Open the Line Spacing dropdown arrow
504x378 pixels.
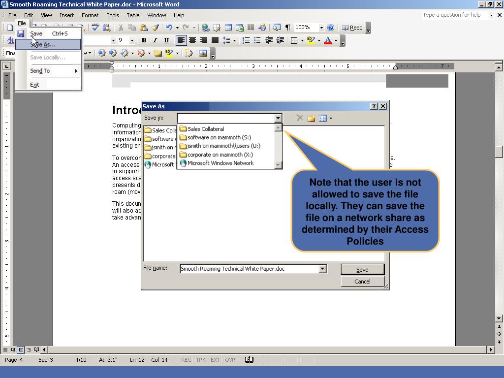234,40
